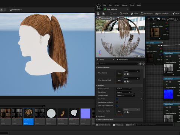Select the cylinder preview shape icon

pos(135,56)
